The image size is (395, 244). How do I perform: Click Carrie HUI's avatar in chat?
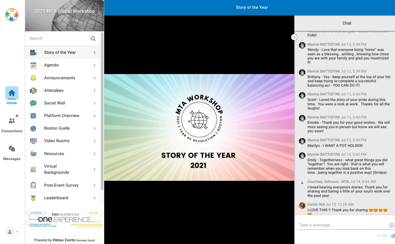pos(302,205)
